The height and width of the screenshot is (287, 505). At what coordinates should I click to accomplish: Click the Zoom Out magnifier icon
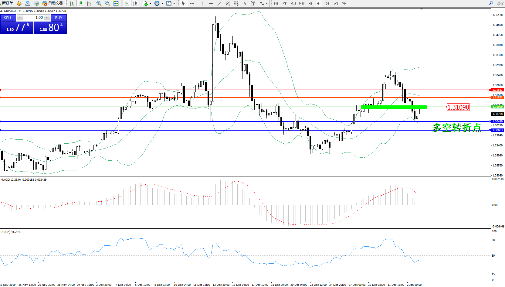107,3
